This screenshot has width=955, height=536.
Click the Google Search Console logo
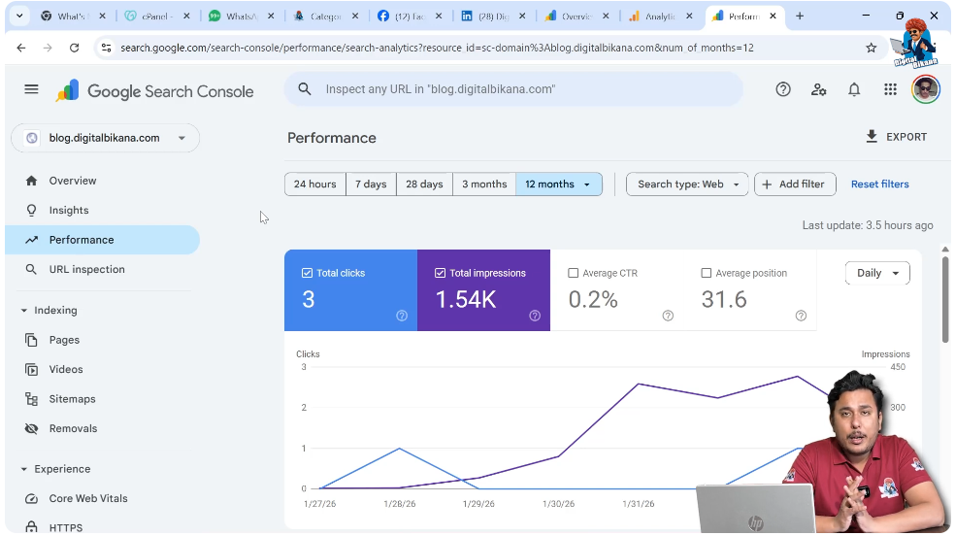pos(154,91)
